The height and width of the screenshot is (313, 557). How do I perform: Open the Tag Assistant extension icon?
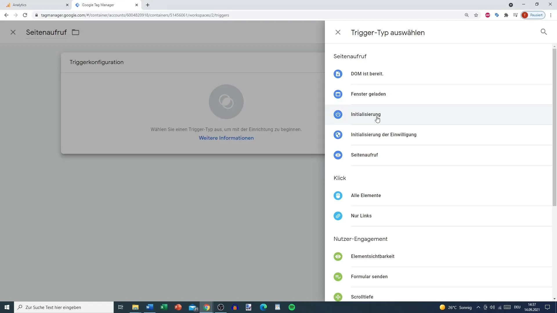497,15
